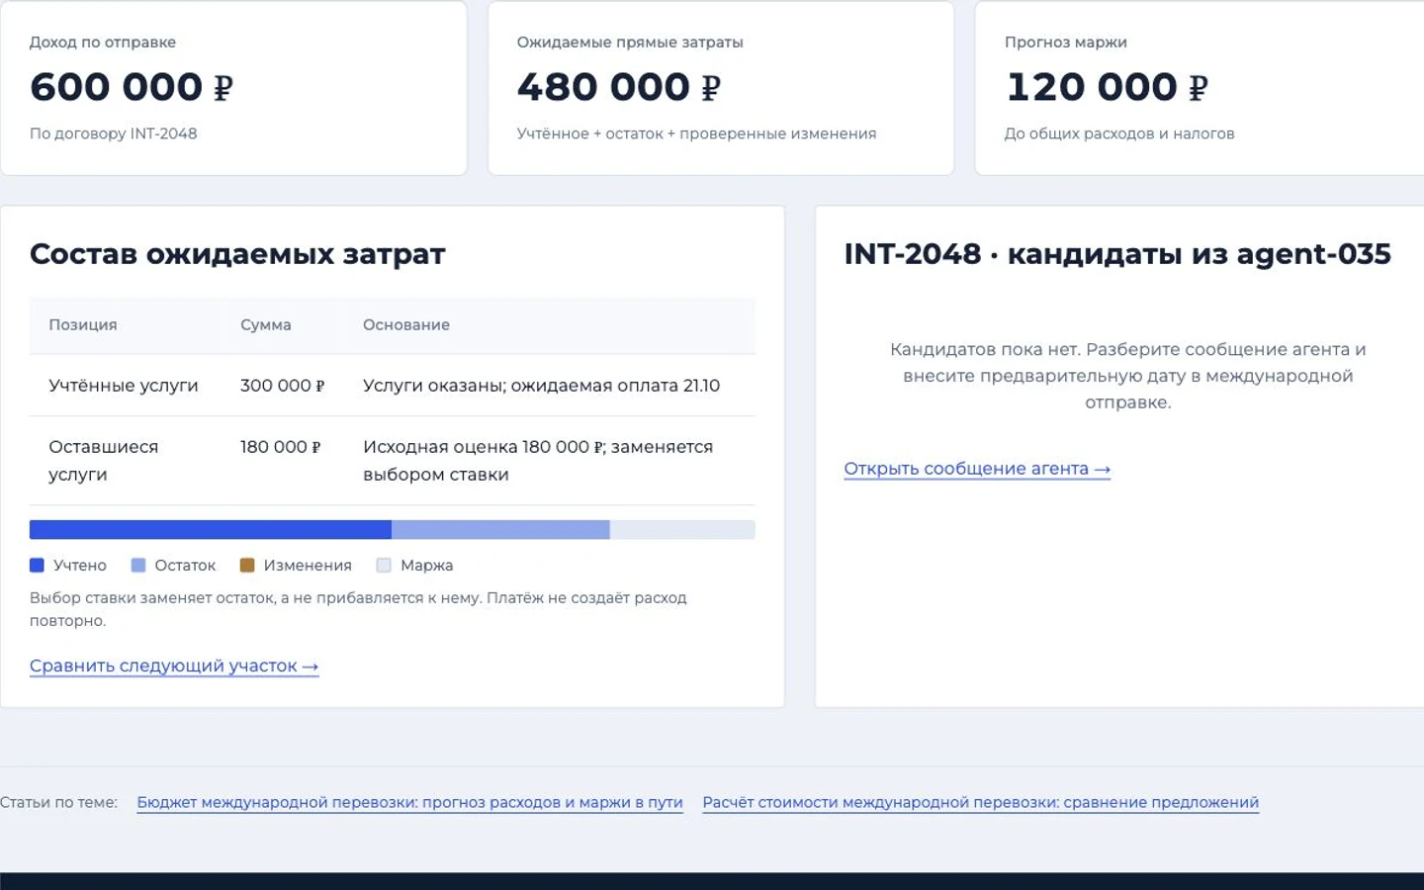Click the 'Учтённые услуги' row label
This screenshot has height=890, width=1424.
click(124, 386)
